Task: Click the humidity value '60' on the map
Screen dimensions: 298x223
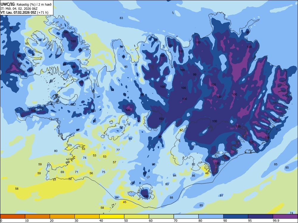Action: tap(27, 43)
